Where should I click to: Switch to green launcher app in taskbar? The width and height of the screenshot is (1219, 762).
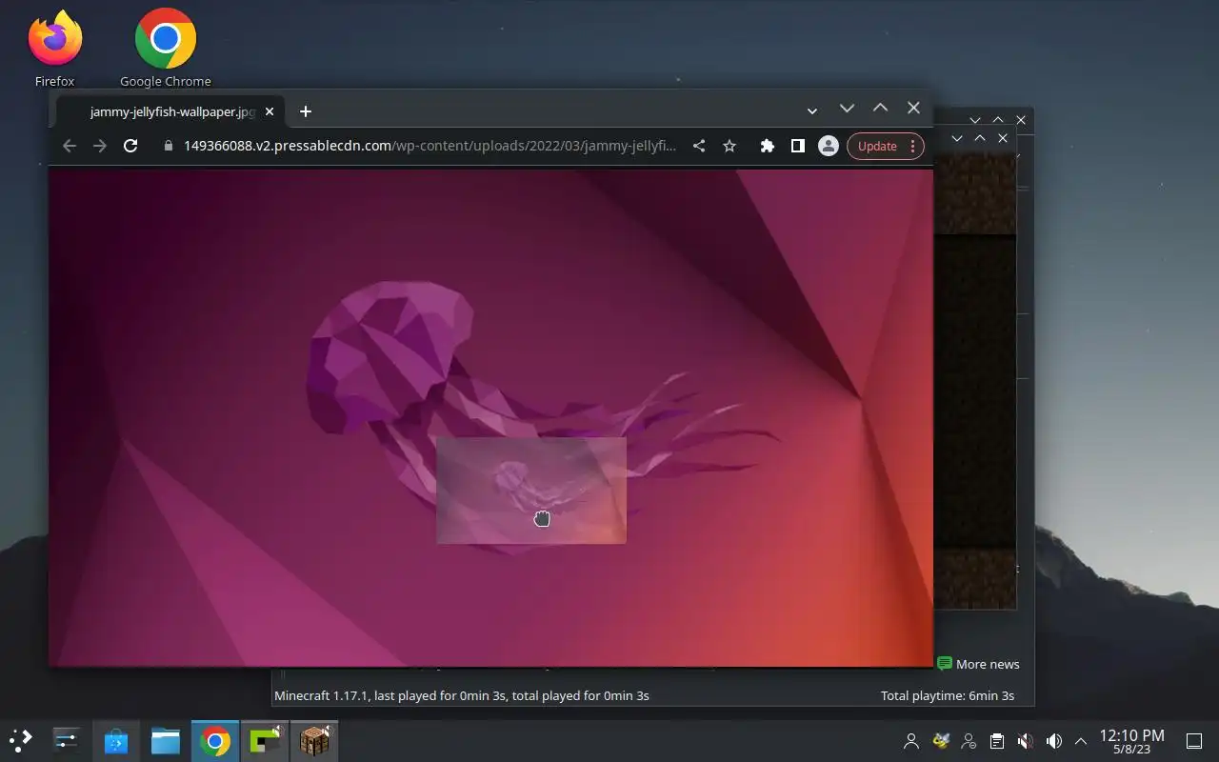[x=265, y=740]
